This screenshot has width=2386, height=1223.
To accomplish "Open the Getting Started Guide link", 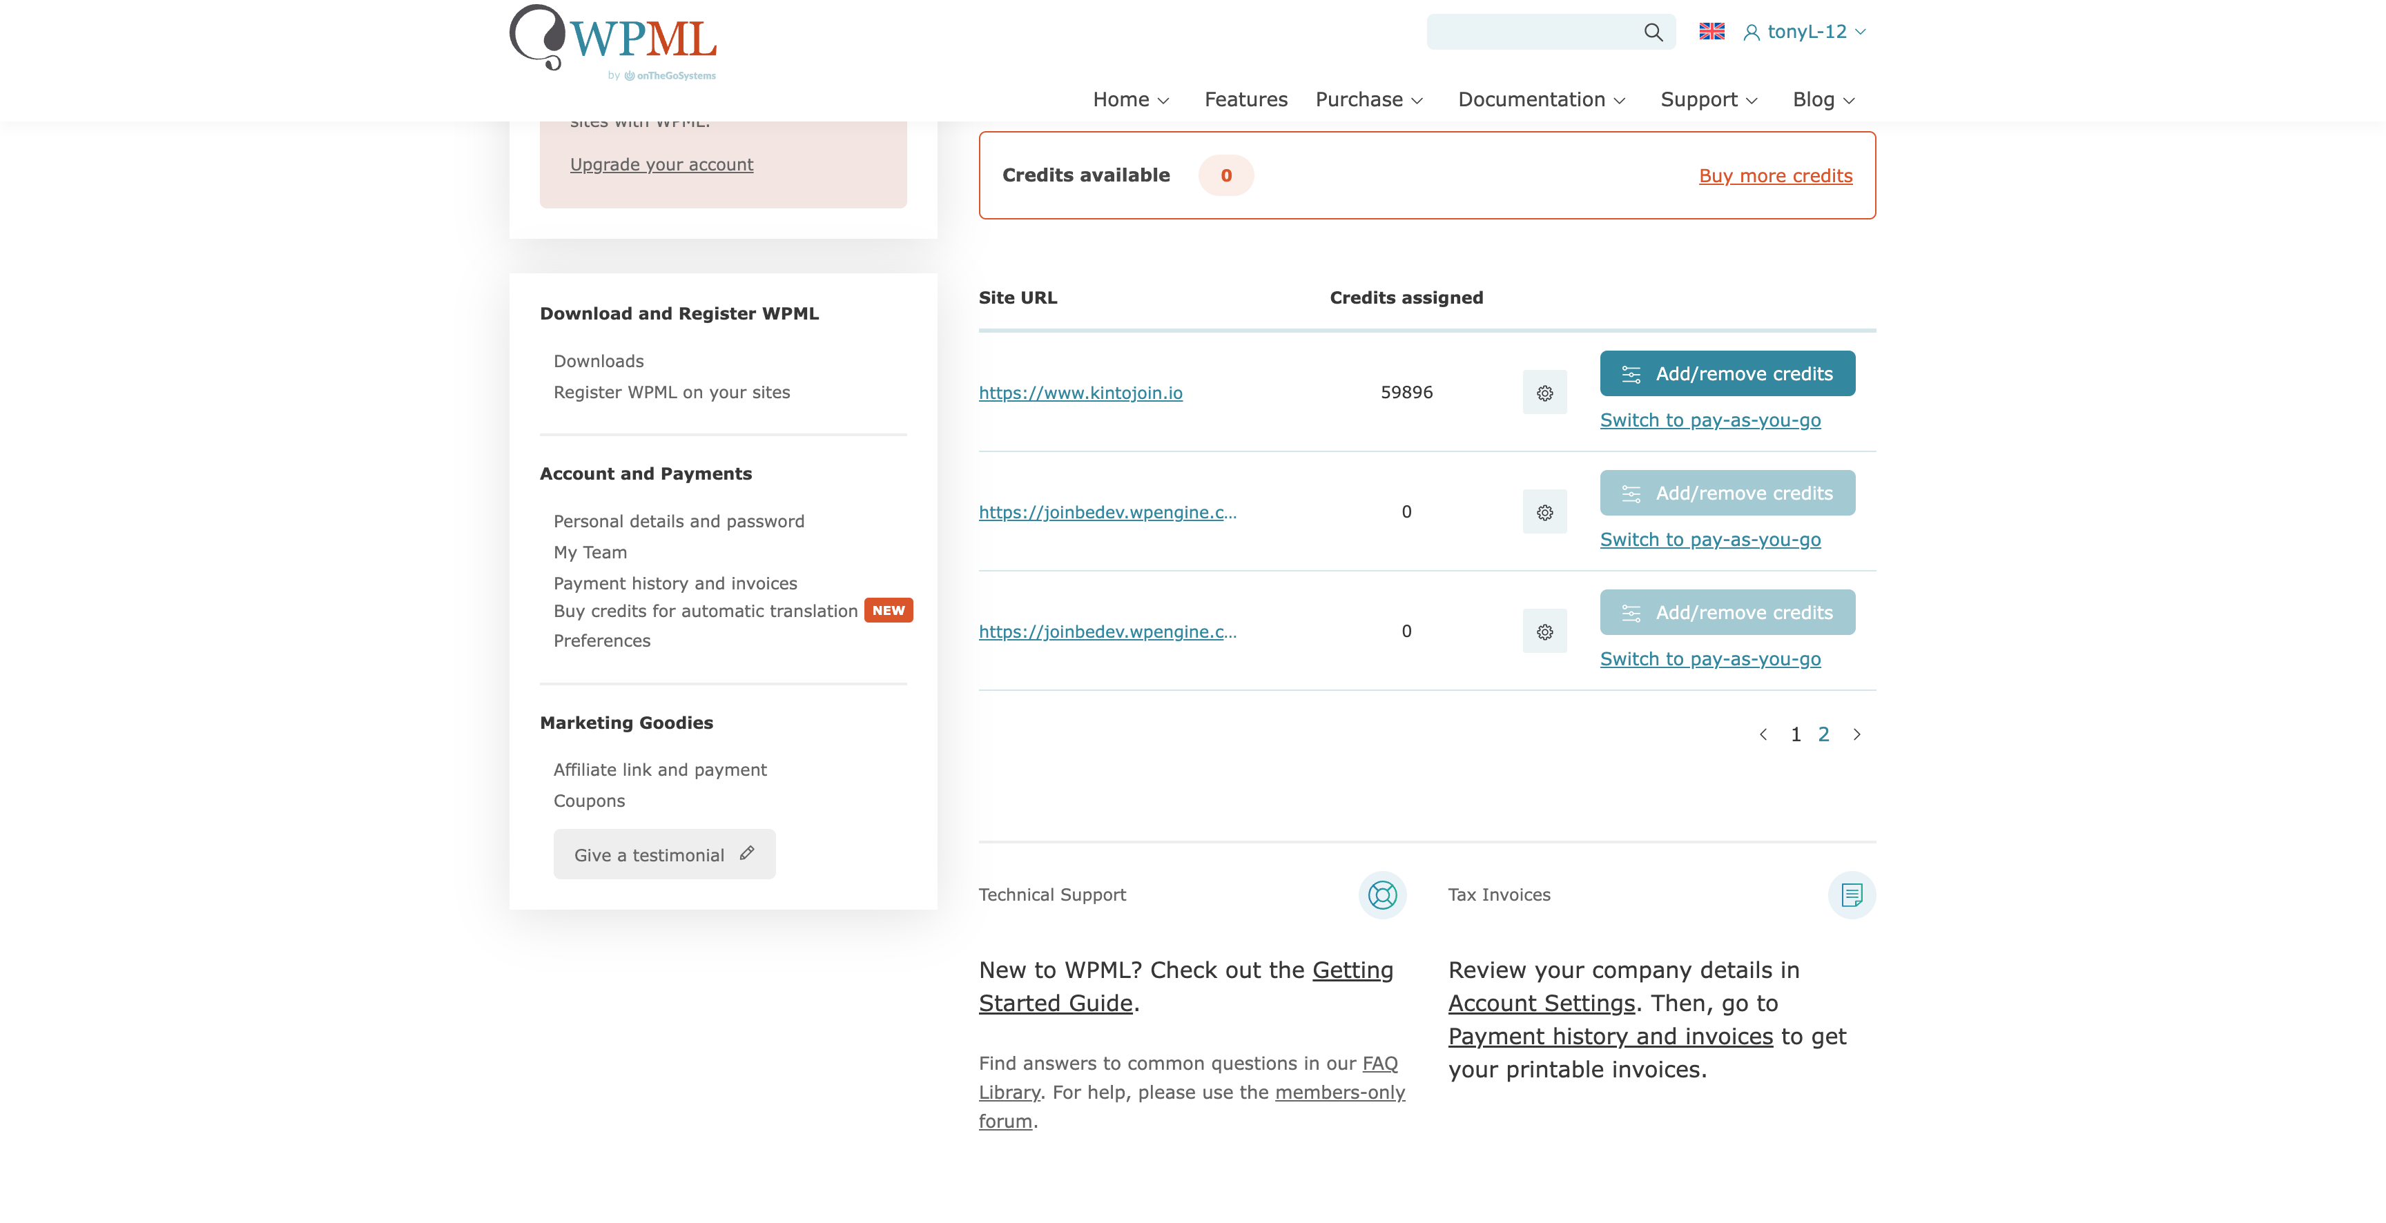I will point(1185,987).
